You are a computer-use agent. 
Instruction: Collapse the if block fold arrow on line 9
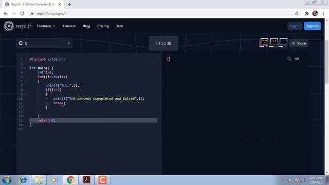tap(25, 94)
